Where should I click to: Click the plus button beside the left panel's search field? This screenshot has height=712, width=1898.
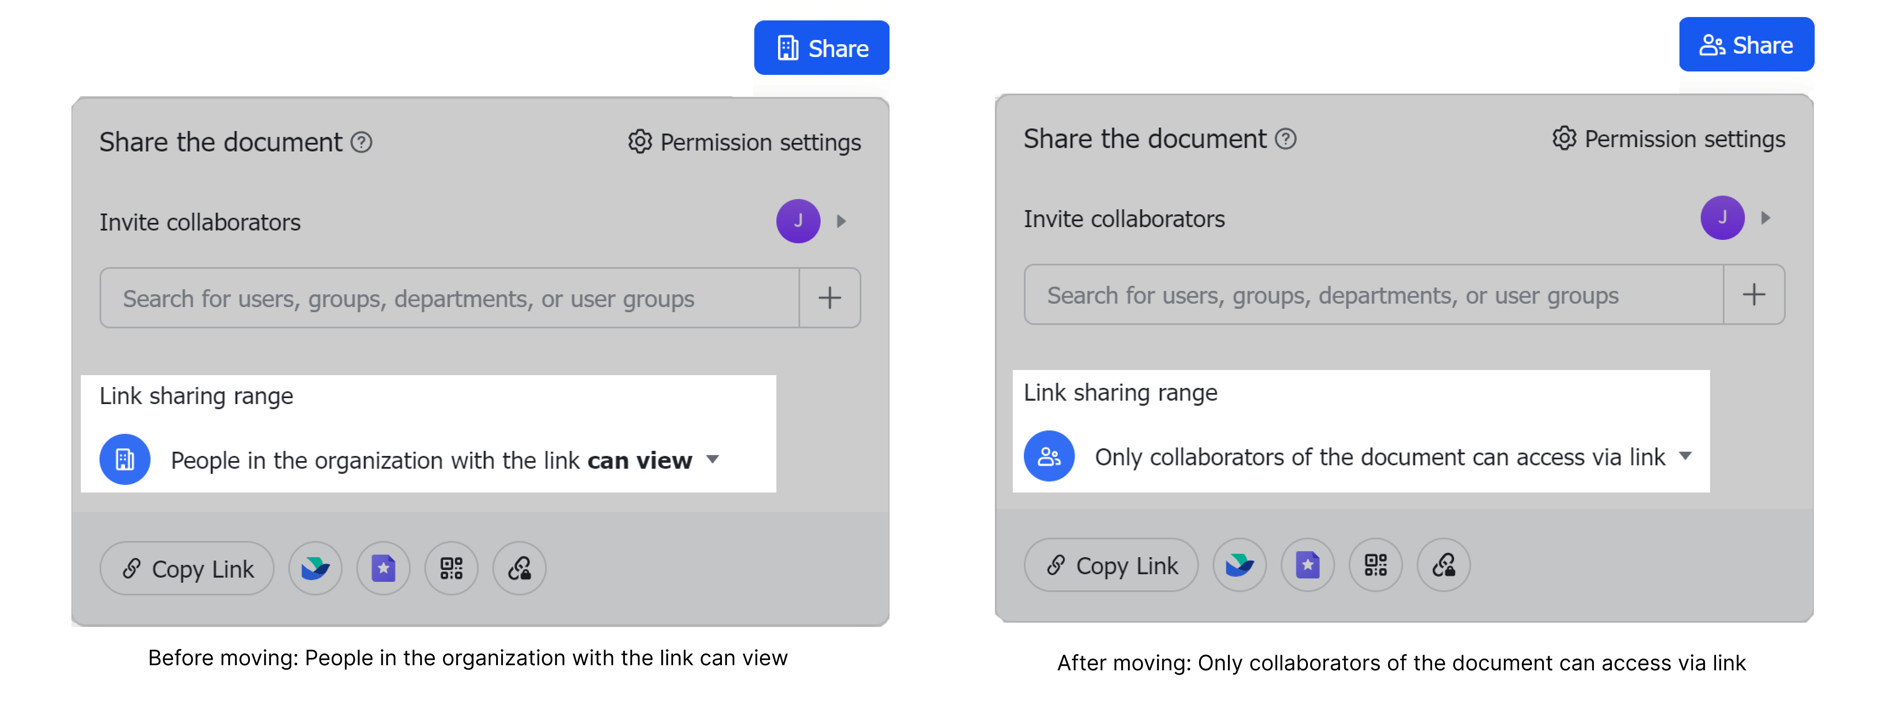tap(830, 298)
